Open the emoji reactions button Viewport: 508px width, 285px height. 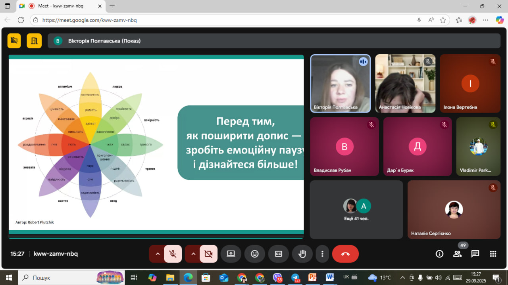(x=255, y=254)
